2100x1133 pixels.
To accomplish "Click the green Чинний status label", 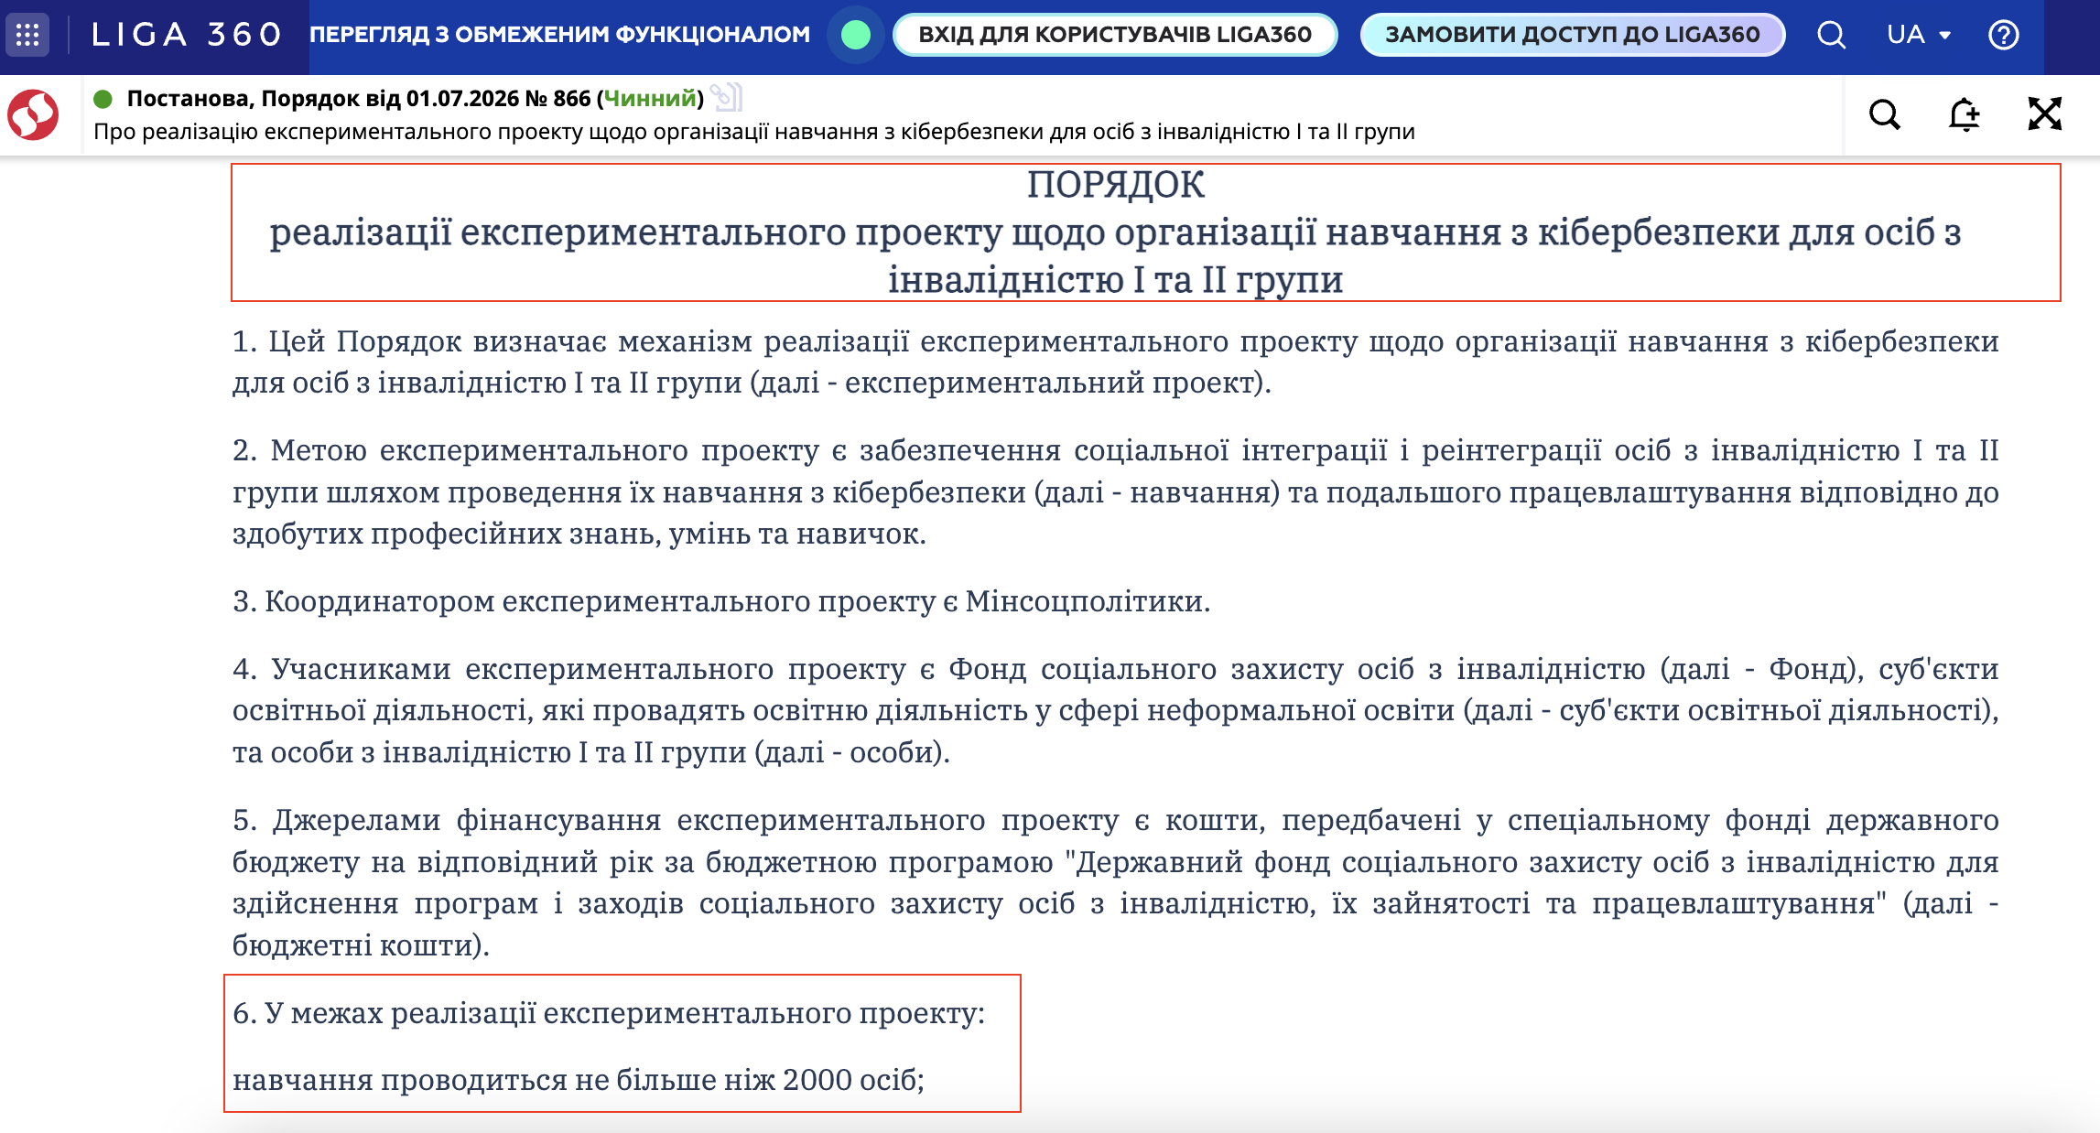I will (x=650, y=98).
